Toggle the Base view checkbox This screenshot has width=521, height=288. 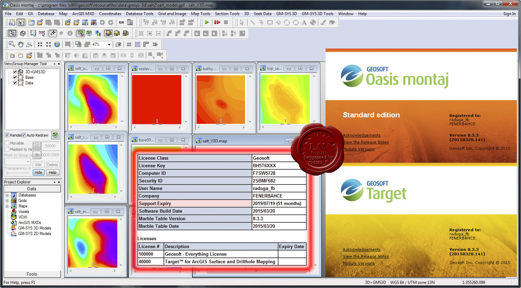point(15,77)
